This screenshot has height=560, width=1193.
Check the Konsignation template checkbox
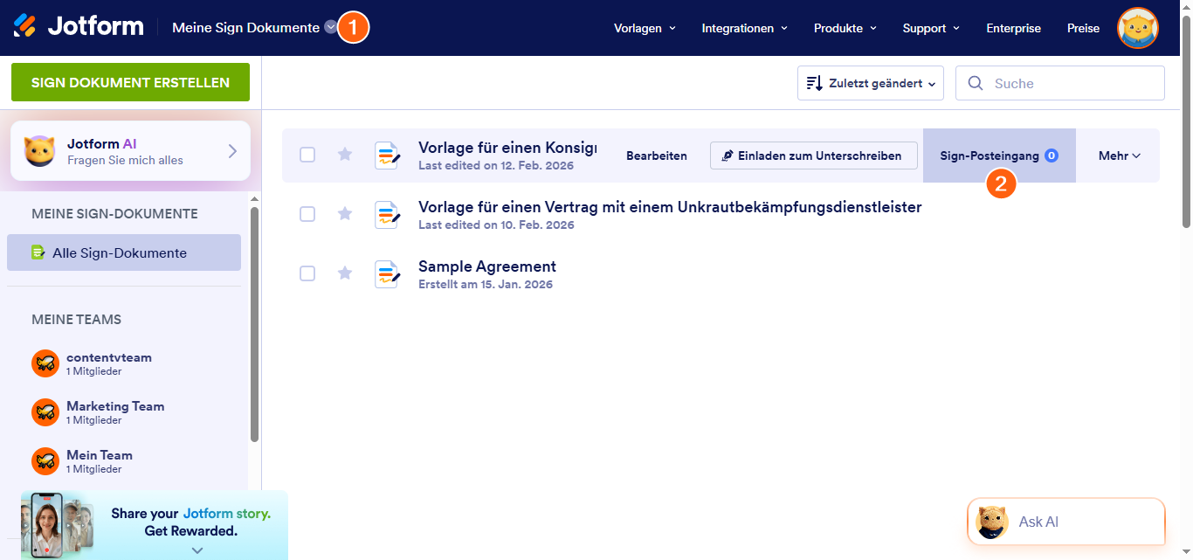[307, 155]
